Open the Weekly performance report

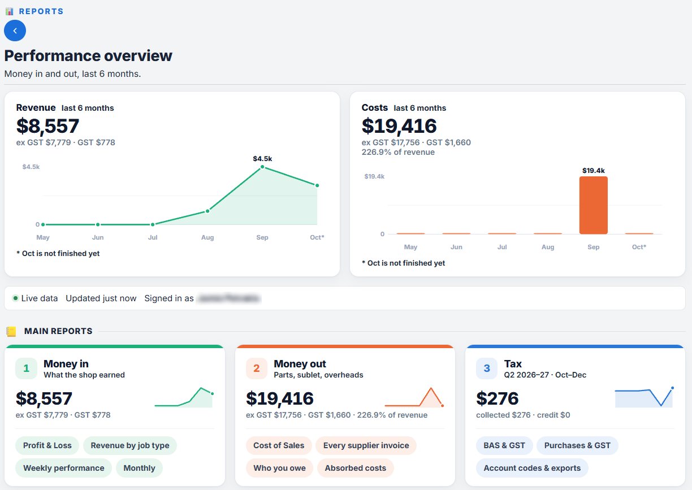pos(64,468)
